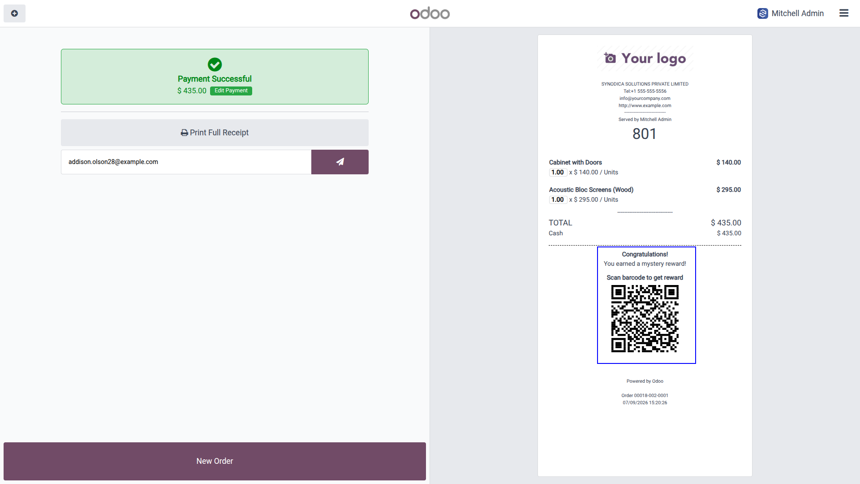Viewport: 860px width, 484px height.
Task: Click the Congratulations! reward heading
Action: (x=645, y=255)
